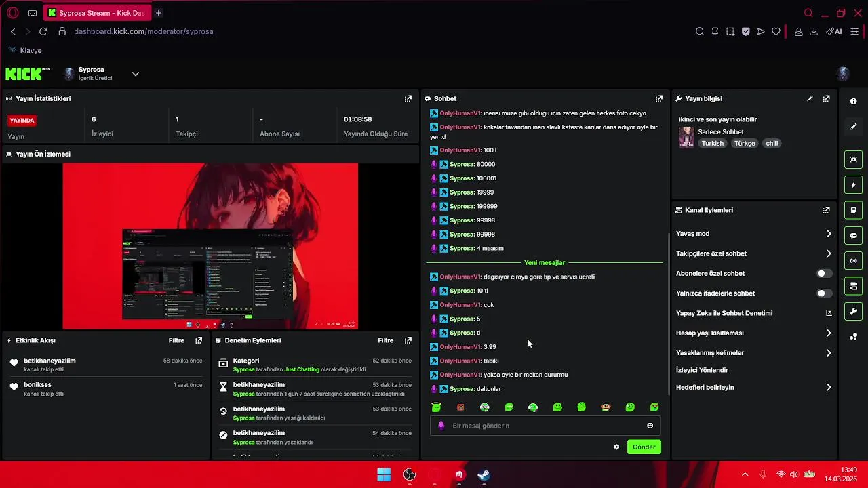Open the Klavye bookmark
Viewport: 868px width, 488px height.
25,50
